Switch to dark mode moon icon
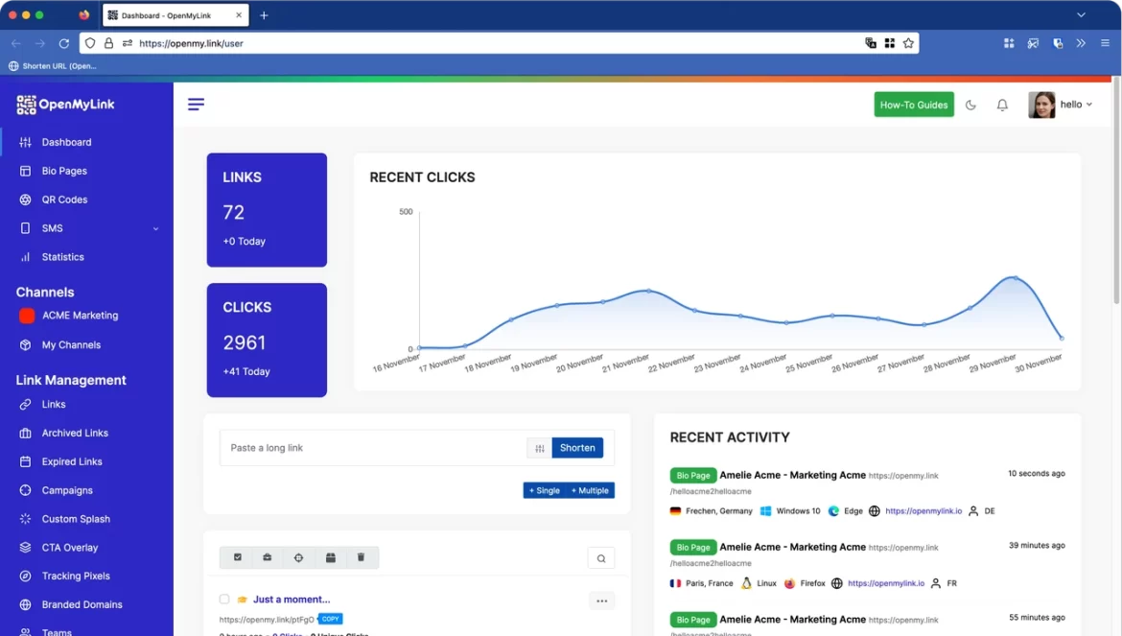Viewport: 1122px width, 636px height. coord(971,105)
